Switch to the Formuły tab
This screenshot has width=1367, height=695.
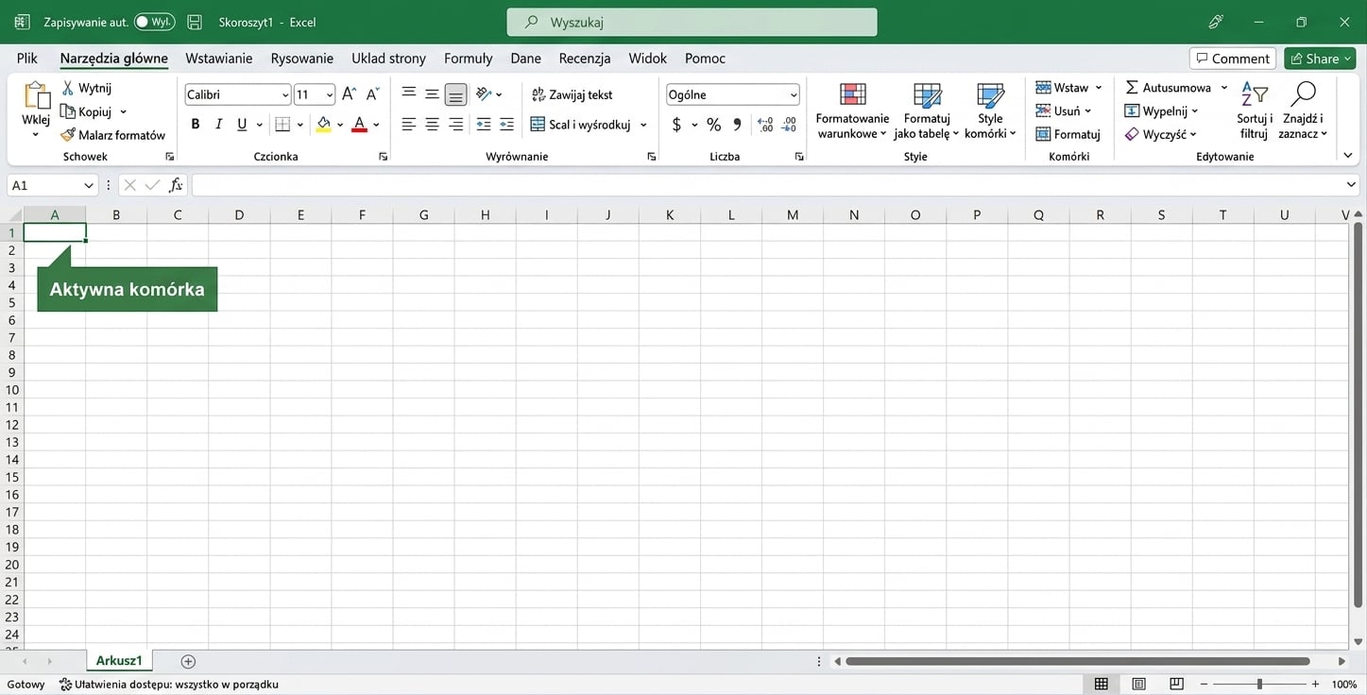[469, 59]
